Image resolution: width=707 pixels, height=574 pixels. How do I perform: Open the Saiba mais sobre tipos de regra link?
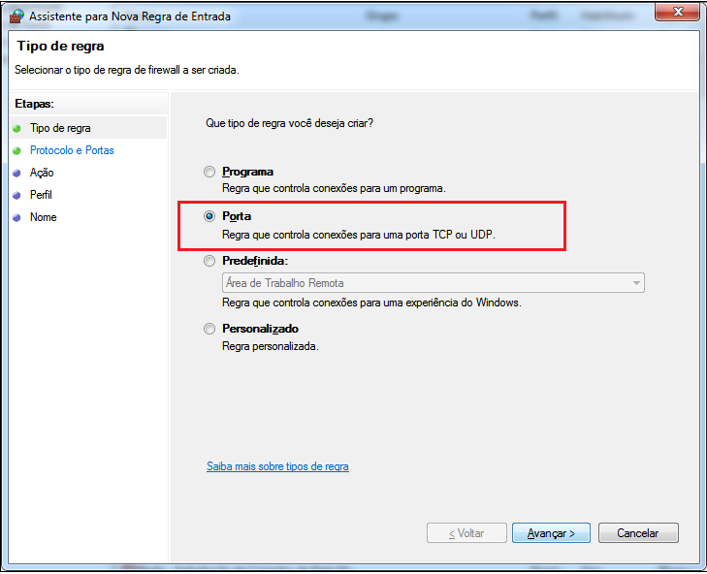[x=277, y=466]
